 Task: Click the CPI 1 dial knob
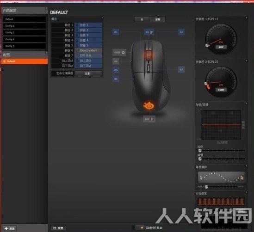207,45
